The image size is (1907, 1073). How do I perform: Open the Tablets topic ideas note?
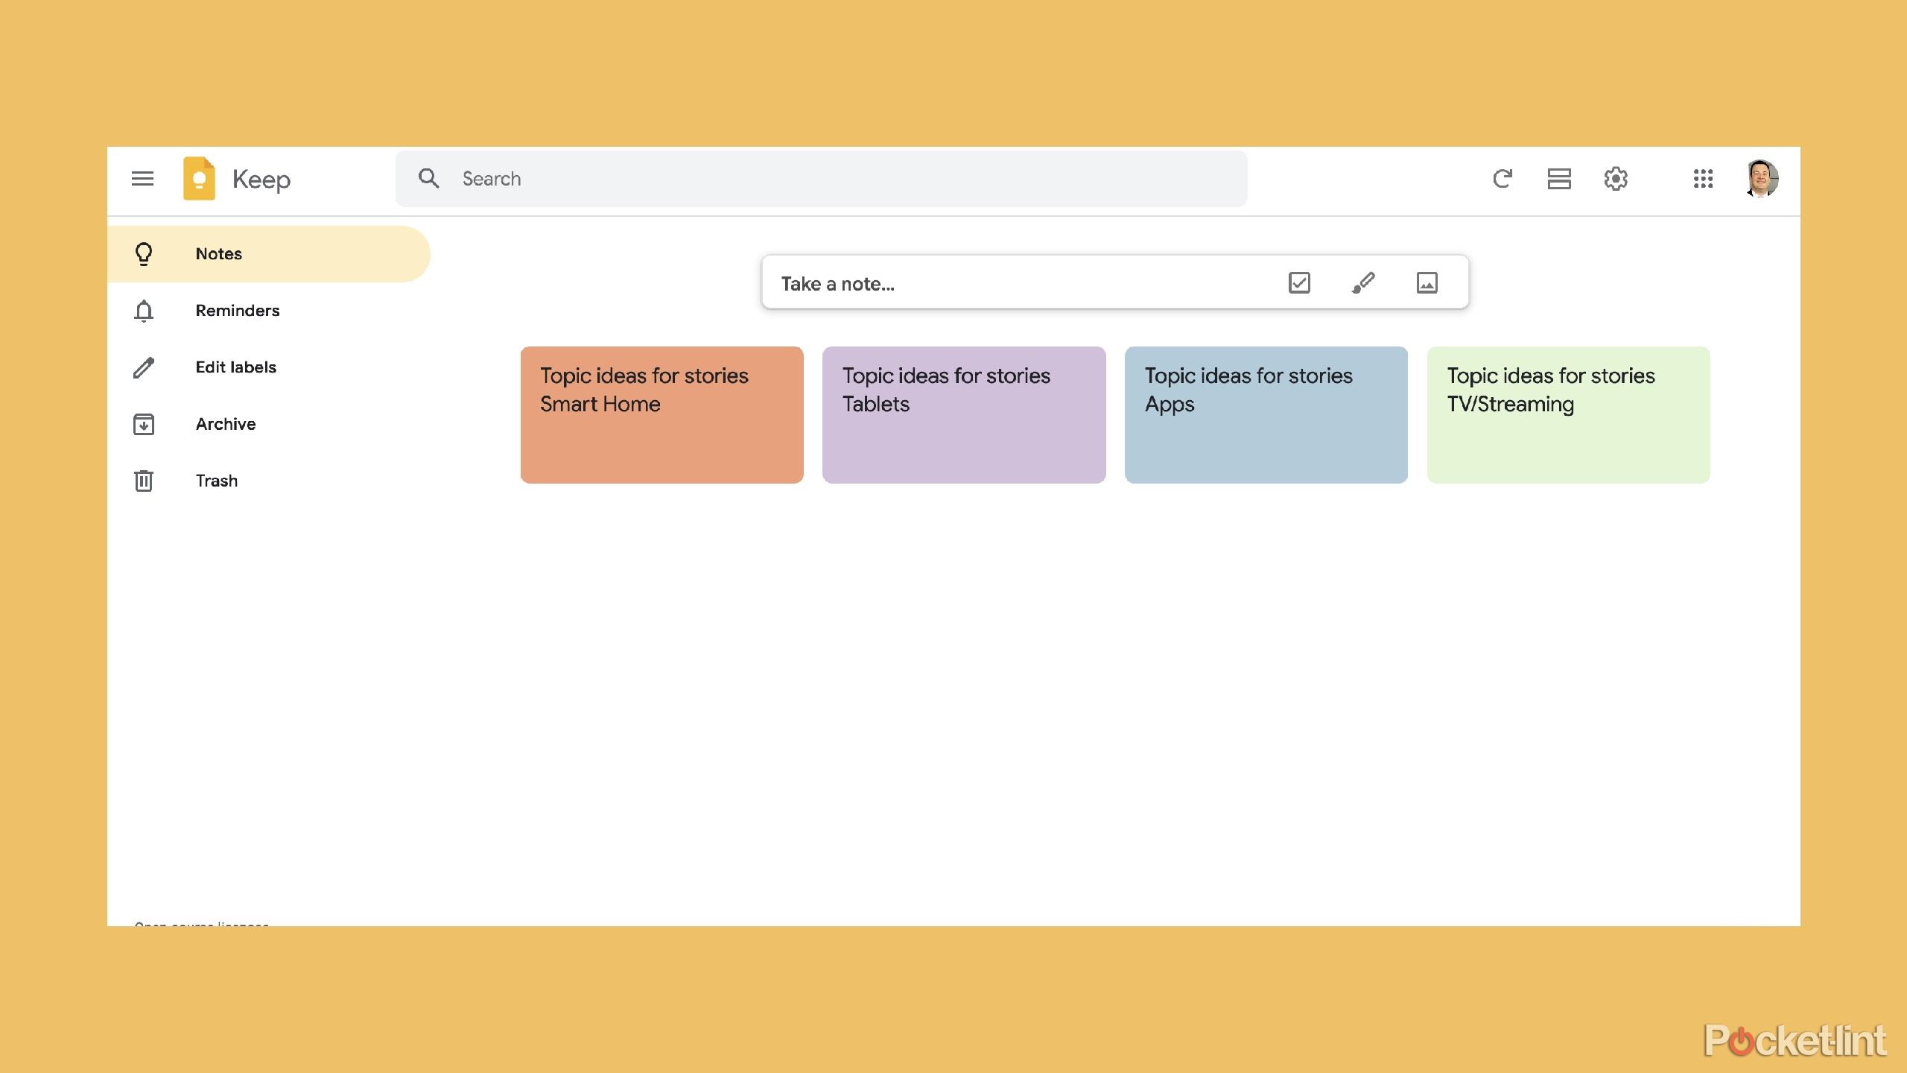pyautogui.click(x=964, y=414)
